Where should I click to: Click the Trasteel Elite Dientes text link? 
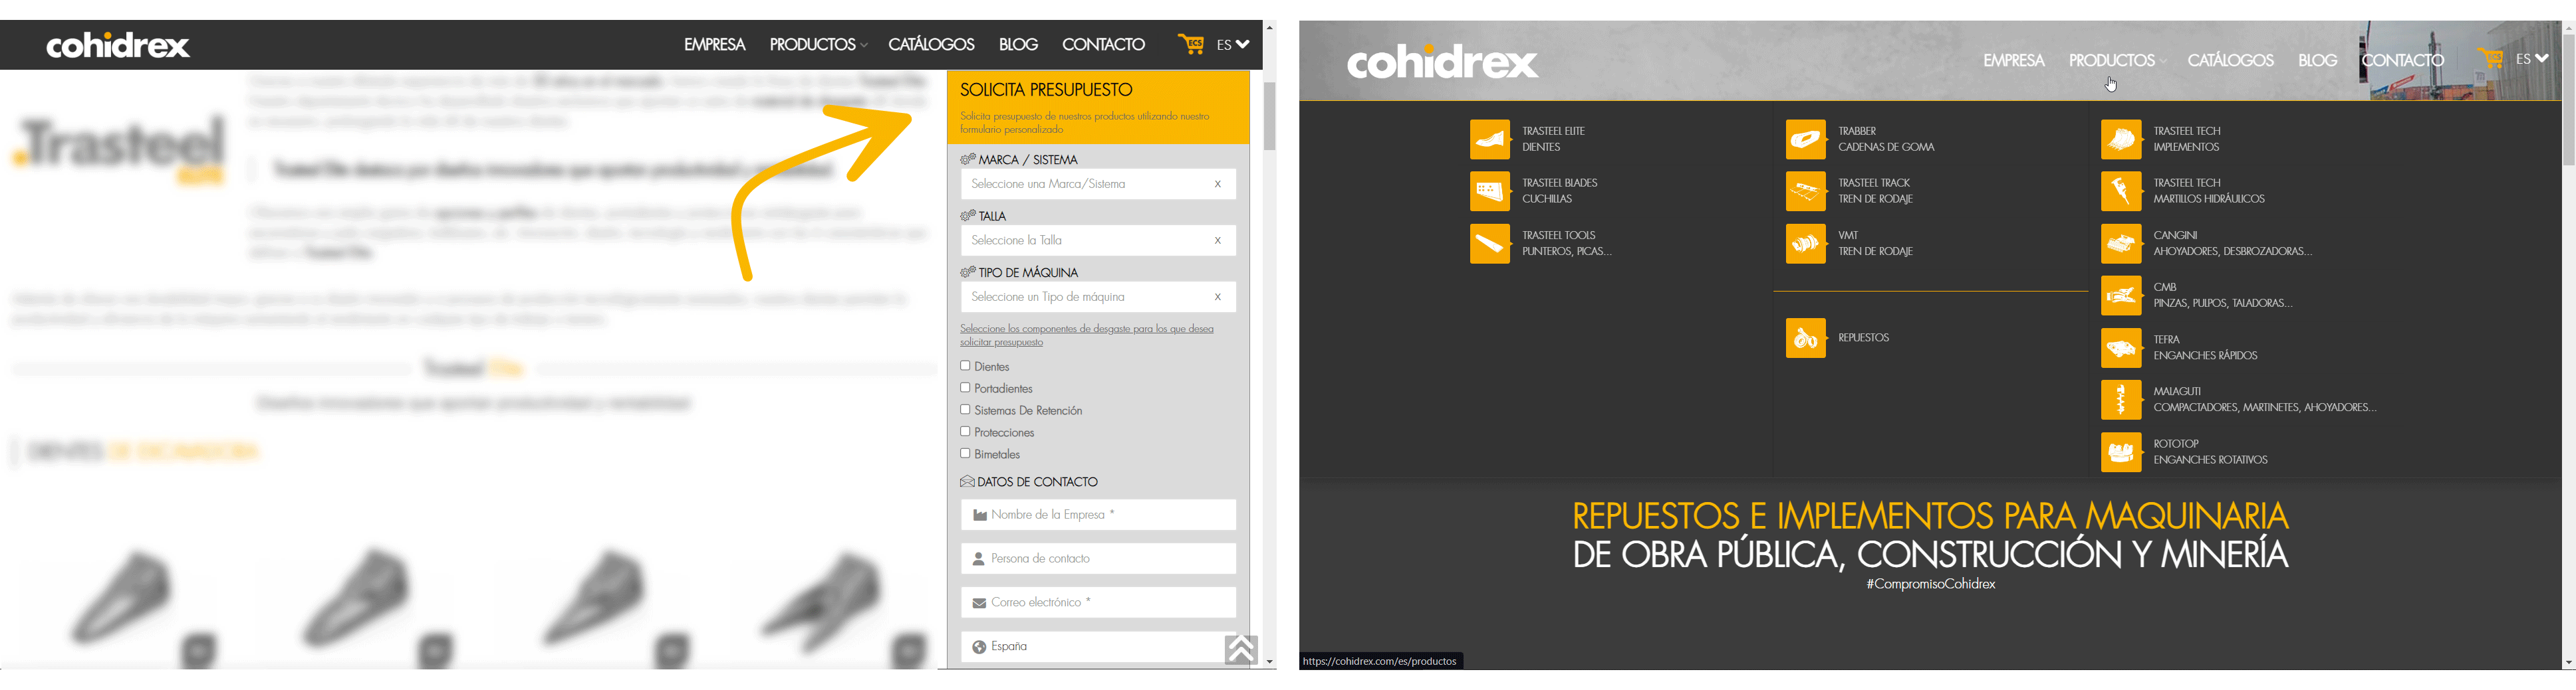(1553, 139)
